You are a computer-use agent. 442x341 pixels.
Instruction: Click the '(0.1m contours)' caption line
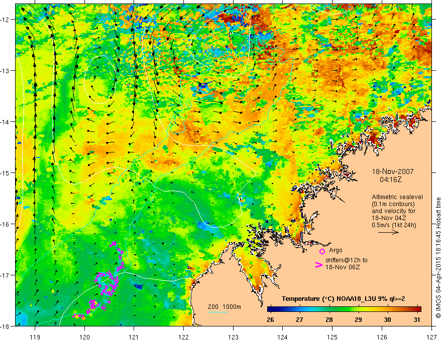click(x=393, y=204)
